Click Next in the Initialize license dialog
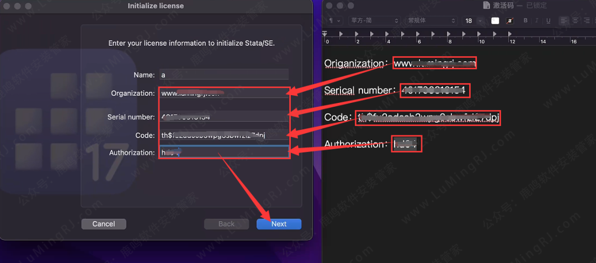The height and width of the screenshot is (263, 596). [279, 224]
